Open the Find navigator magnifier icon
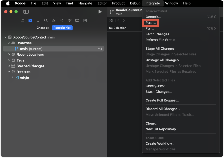Image resolution: width=224 pixels, height=158 pixels. click(x=46, y=21)
